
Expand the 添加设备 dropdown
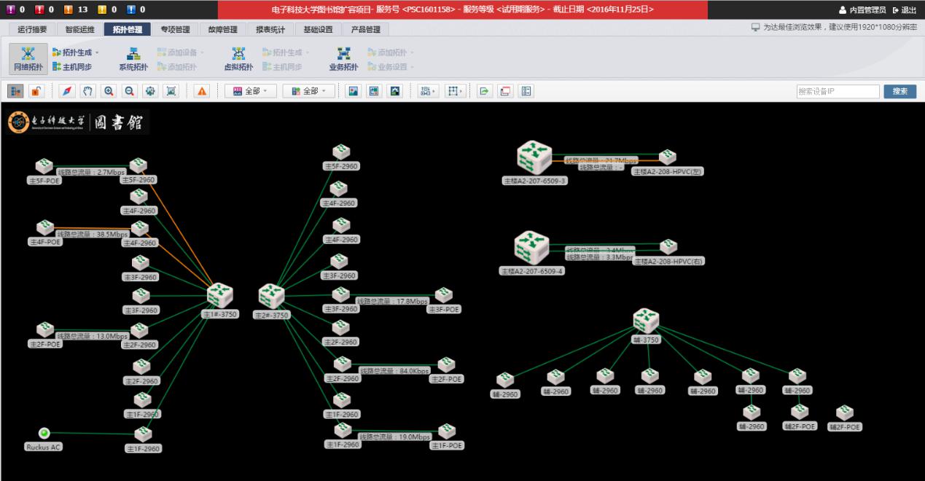[181, 52]
